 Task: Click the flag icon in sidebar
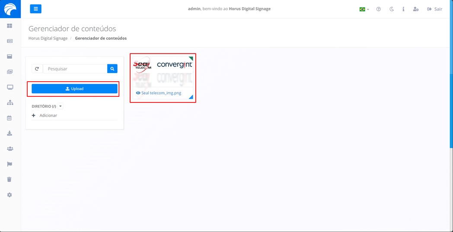click(x=10, y=164)
